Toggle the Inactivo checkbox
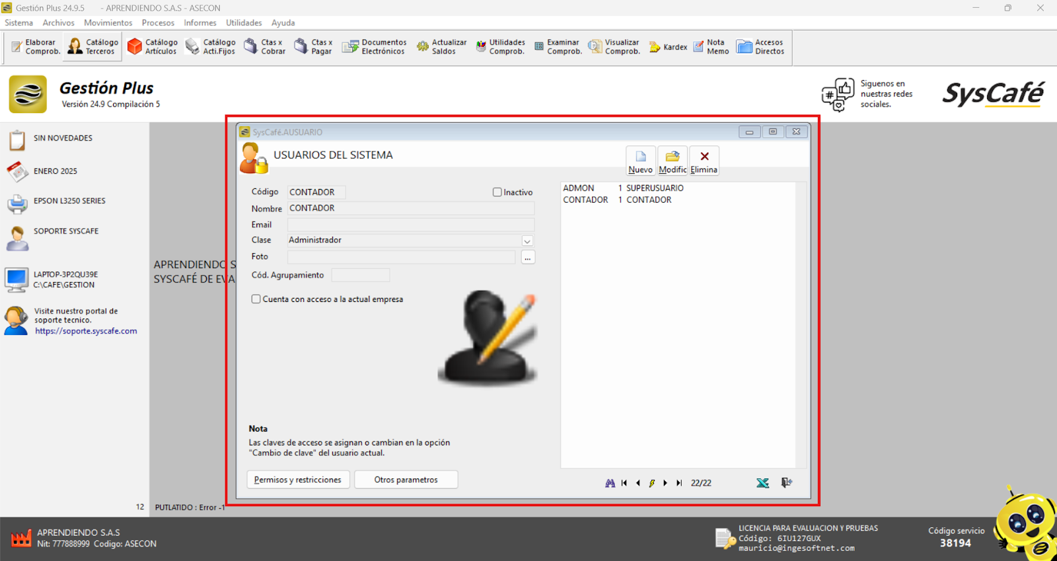 click(x=497, y=192)
